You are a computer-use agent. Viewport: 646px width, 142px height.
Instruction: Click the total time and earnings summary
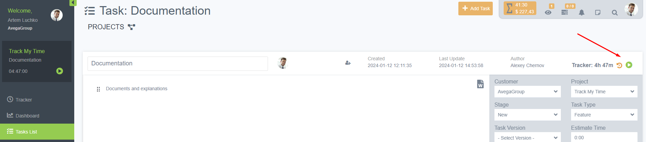520,9
